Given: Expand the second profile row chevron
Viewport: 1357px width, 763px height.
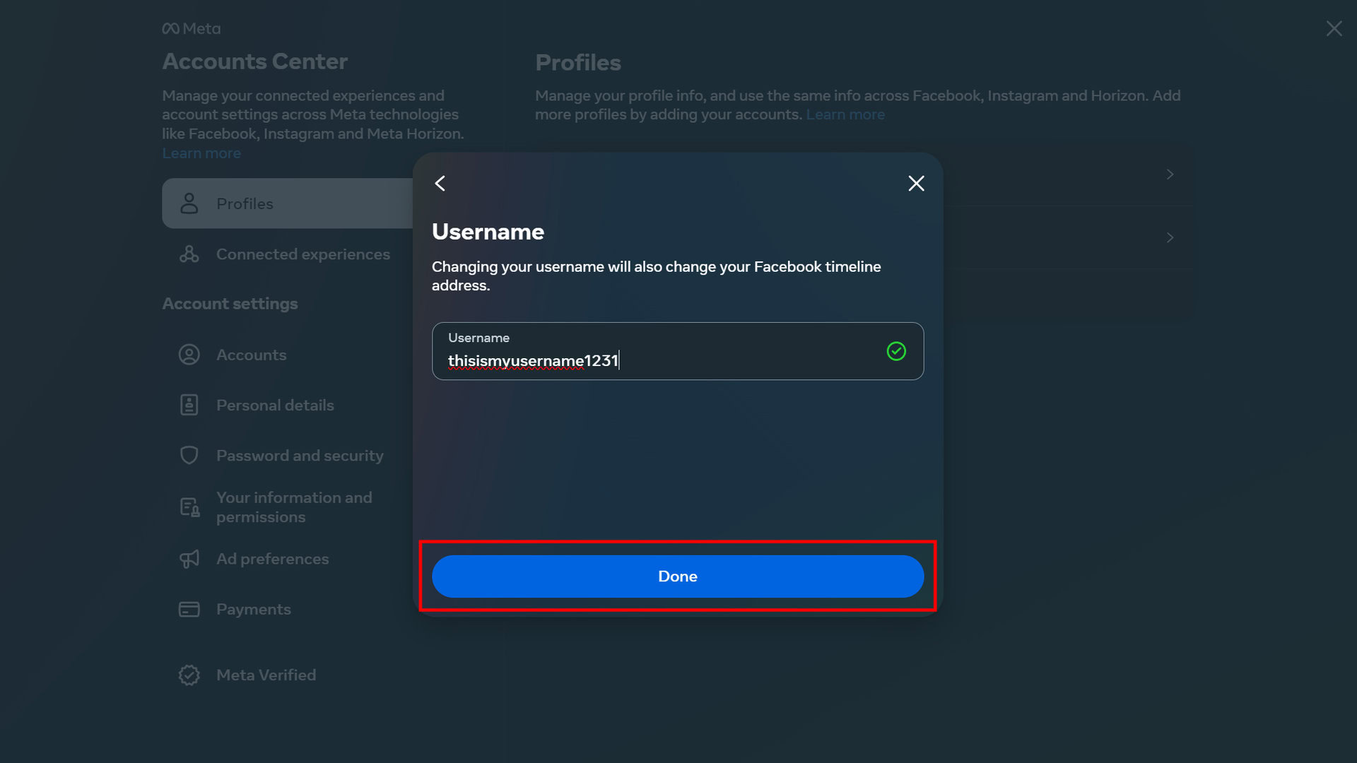Looking at the screenshot, I should click(x=1170, y=237).
